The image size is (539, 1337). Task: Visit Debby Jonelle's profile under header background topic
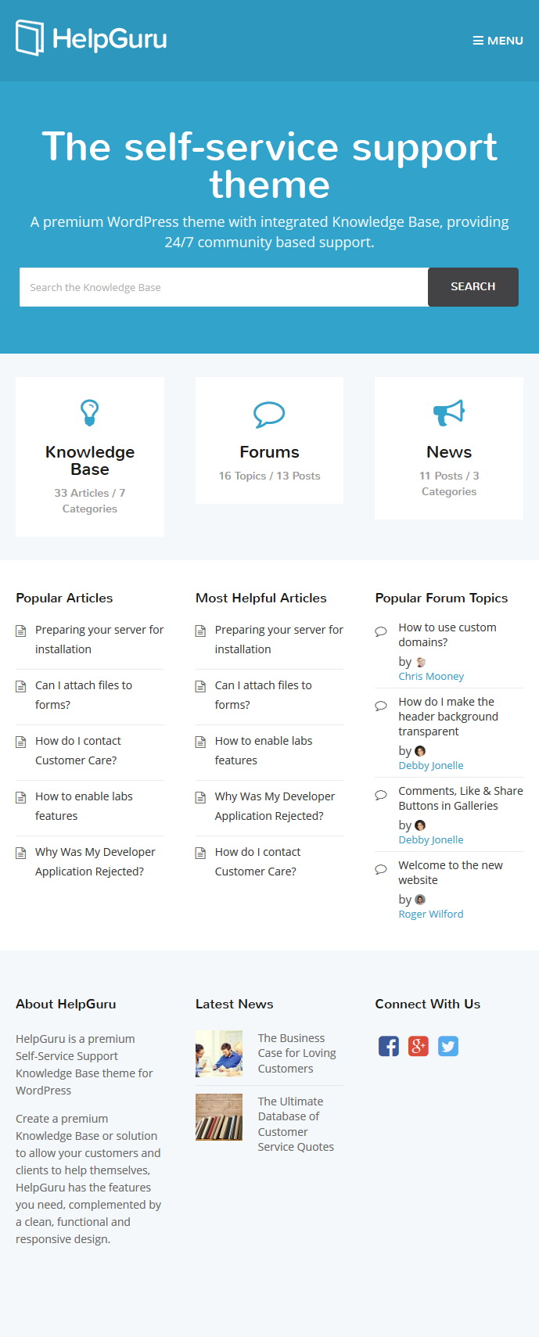point(431,766)
